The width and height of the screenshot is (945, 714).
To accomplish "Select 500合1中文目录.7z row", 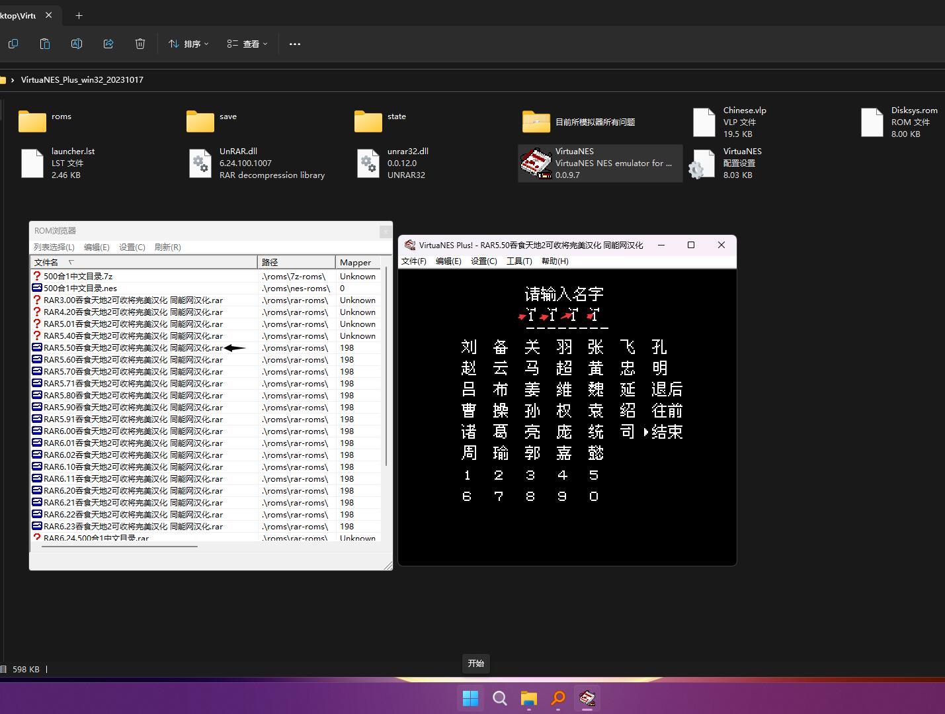I will tap(206, 276).
